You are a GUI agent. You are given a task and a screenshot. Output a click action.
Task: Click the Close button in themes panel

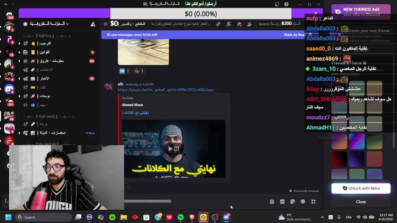coord(361,202)
